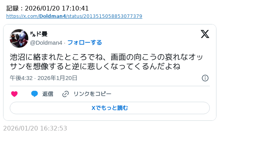This screenshot has height=167, width=256.
Task: Open the @Doldman4 handle link
Action: coord(46,42)
